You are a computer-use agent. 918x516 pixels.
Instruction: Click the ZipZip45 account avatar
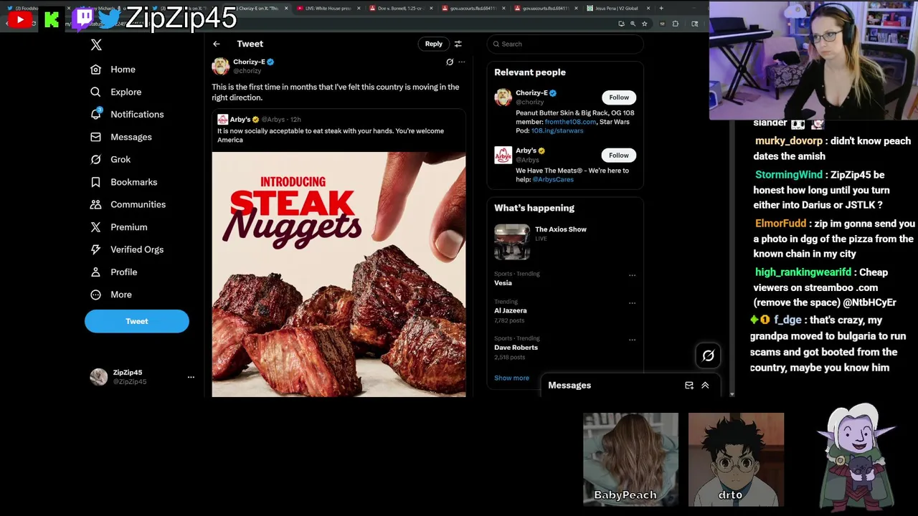(99, 377)
